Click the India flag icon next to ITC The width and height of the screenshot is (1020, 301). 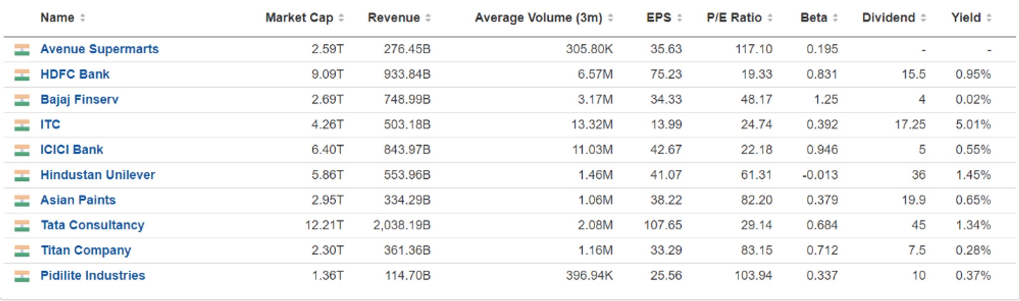(22, 125)
